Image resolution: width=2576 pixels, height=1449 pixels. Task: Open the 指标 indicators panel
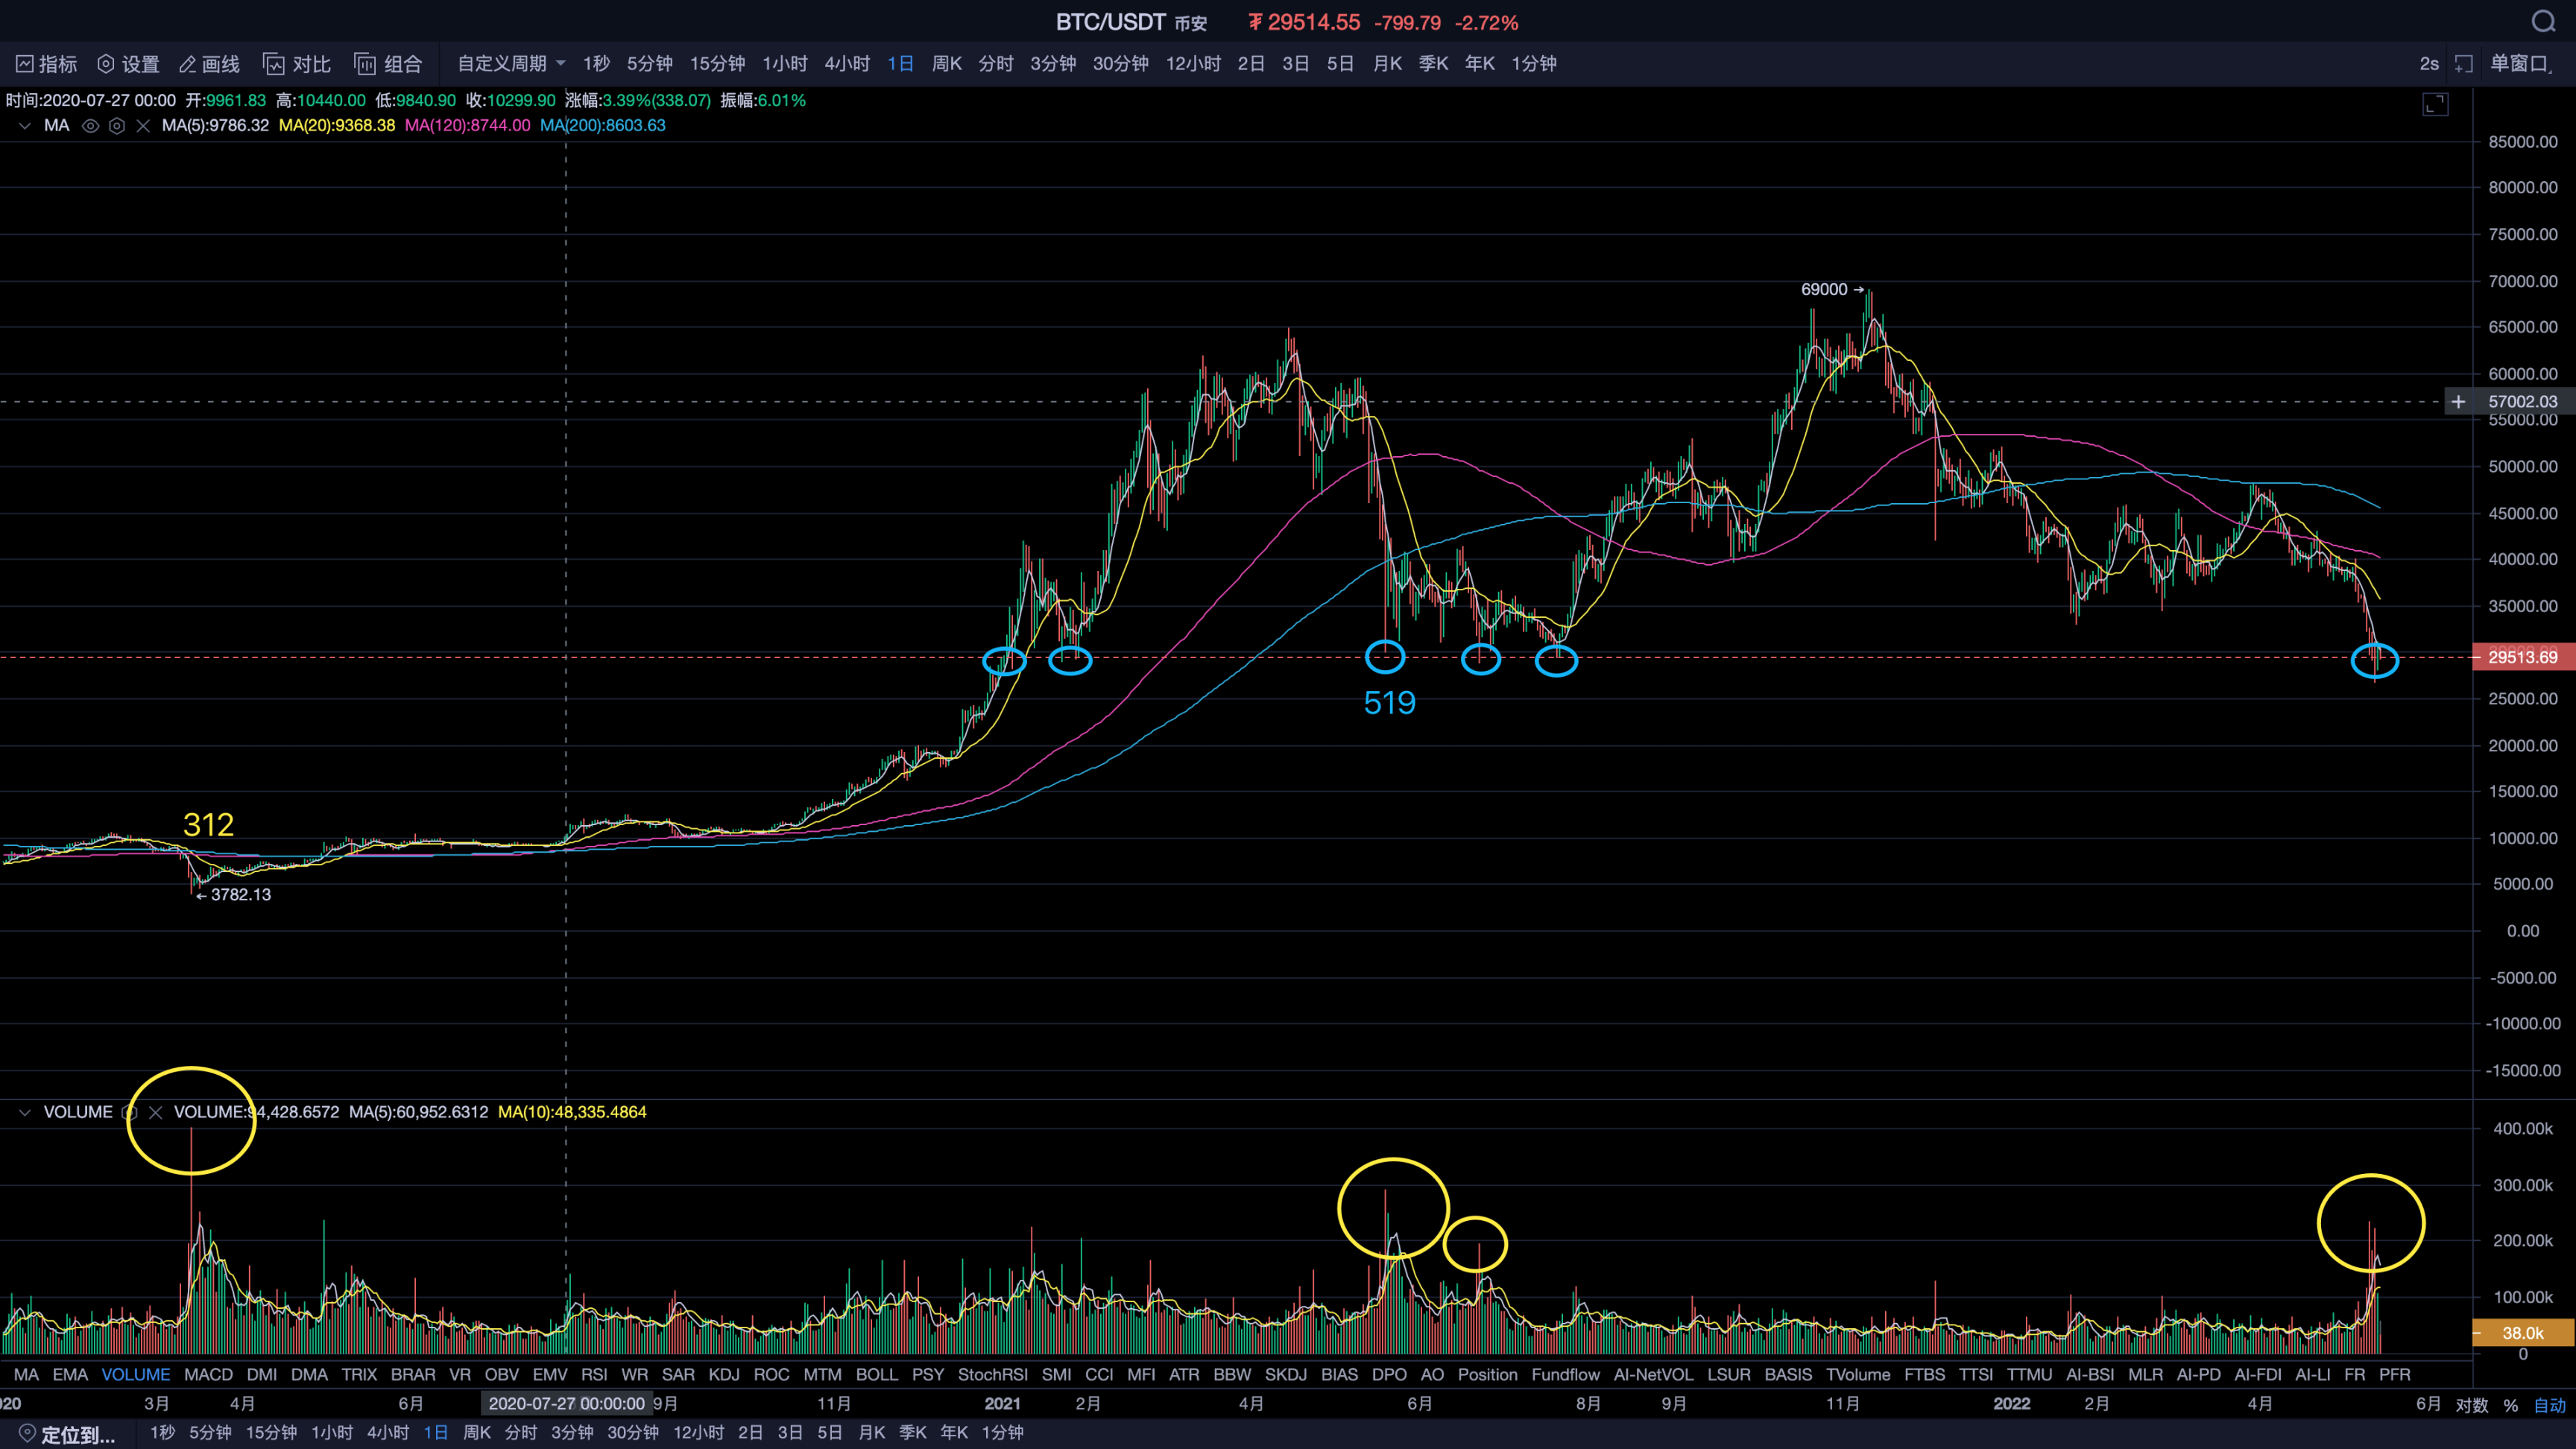click(46, 64)
